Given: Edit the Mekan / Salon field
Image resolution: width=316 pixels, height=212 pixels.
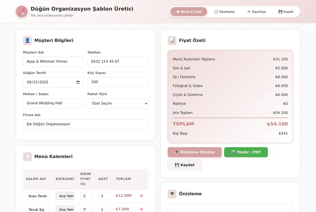Looking at the screenshot, I should click(x=53, y=103).
